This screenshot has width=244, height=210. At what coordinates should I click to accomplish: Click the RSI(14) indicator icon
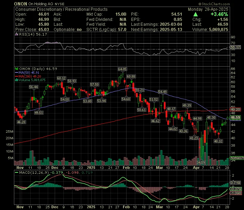pos(16,34)
